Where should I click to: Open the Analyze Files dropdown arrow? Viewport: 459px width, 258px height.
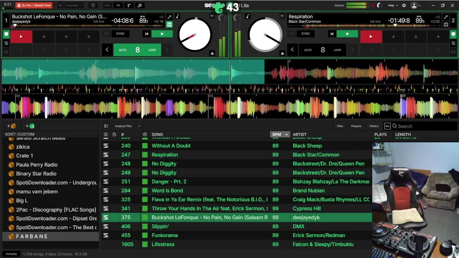point(139,126)
